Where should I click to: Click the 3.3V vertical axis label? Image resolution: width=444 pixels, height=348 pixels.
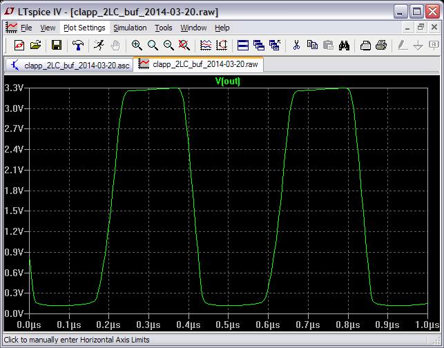click(x=14, y=88)
